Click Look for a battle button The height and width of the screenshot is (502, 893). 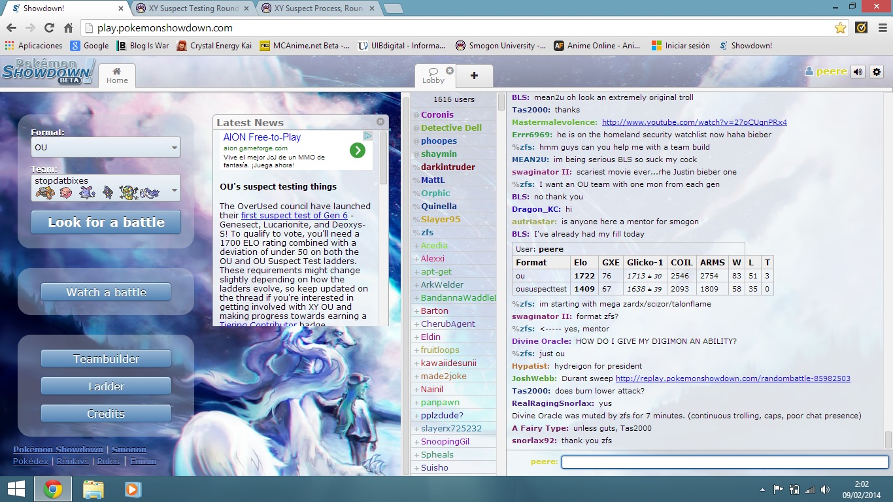pos(106,222)
